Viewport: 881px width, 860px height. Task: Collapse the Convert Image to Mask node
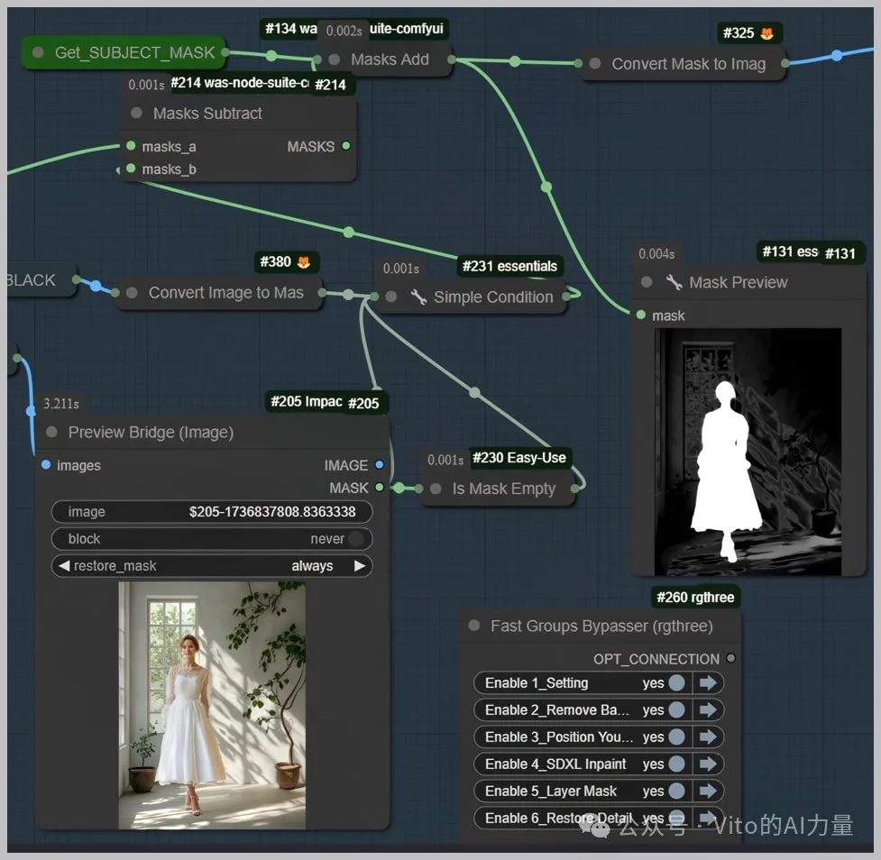[132, 293]
